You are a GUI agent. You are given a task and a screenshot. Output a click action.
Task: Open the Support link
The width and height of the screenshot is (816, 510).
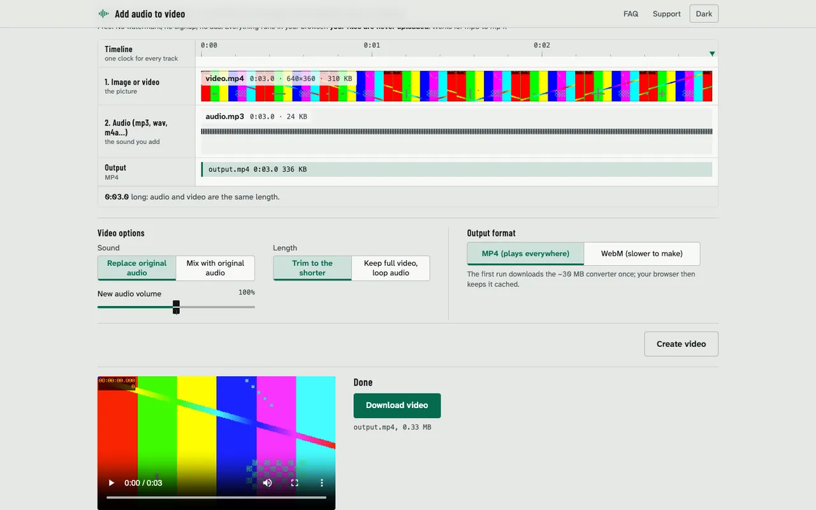pos(667,14)
